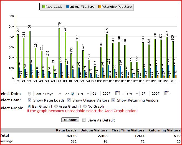The width and height of the screenshot is (182, 145).
Task: Click the total first time visitors 1,934
Action: coord(140,136)
